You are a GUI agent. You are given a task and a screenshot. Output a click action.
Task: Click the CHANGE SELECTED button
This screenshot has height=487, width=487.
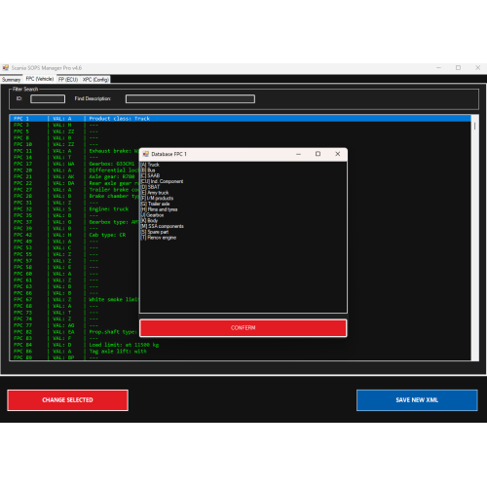67,400
